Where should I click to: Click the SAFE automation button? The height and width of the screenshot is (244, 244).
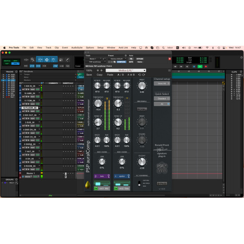pos(131,62)
